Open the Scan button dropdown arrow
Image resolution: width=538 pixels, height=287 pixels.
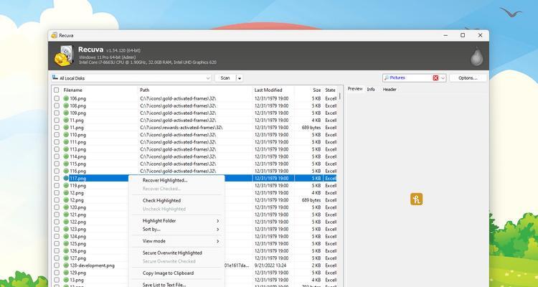240,78
